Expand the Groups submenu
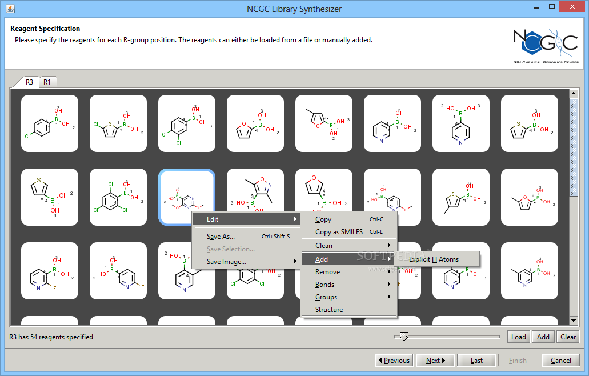Screen dimensions: 589x376 coord(348,297)
